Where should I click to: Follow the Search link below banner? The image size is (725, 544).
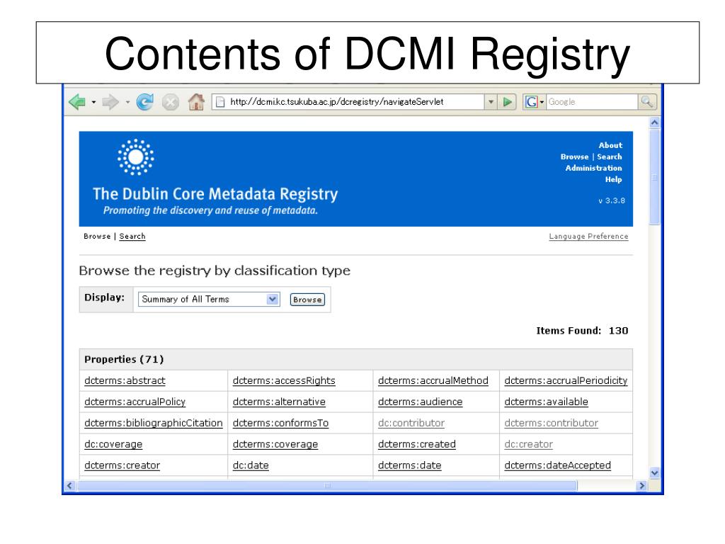click(x=132, y=237)
